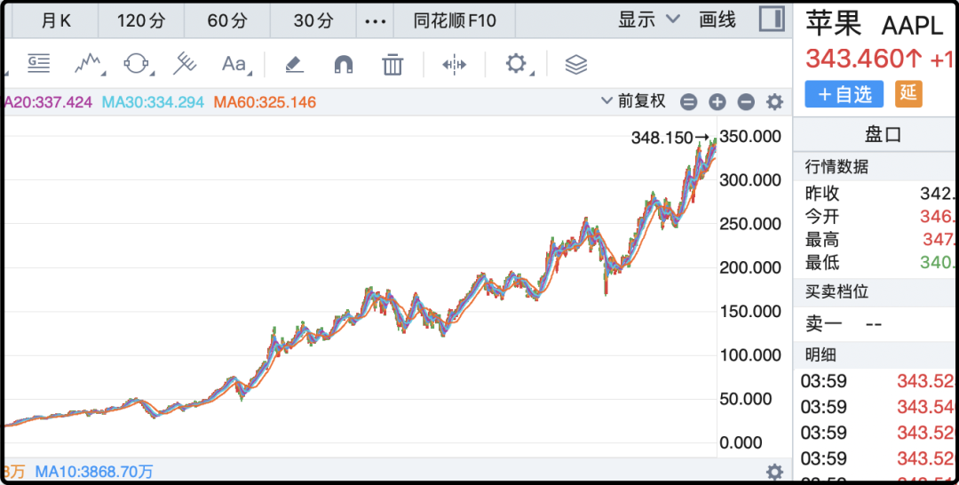Viewport: 959px width, 485px height.
Task: Add AAPL with the ＋自选 button
Action: click(844, 94)
